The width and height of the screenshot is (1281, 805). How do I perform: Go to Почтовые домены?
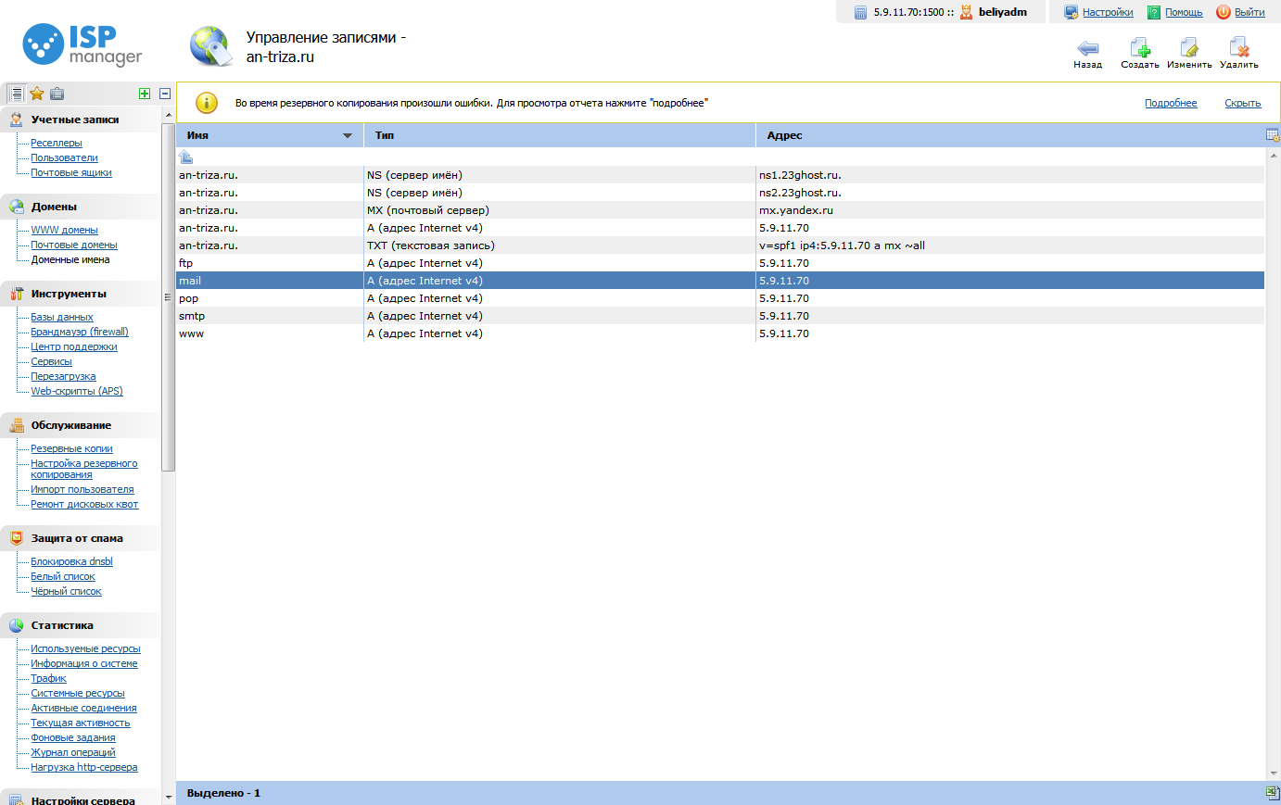coord(74,245)
